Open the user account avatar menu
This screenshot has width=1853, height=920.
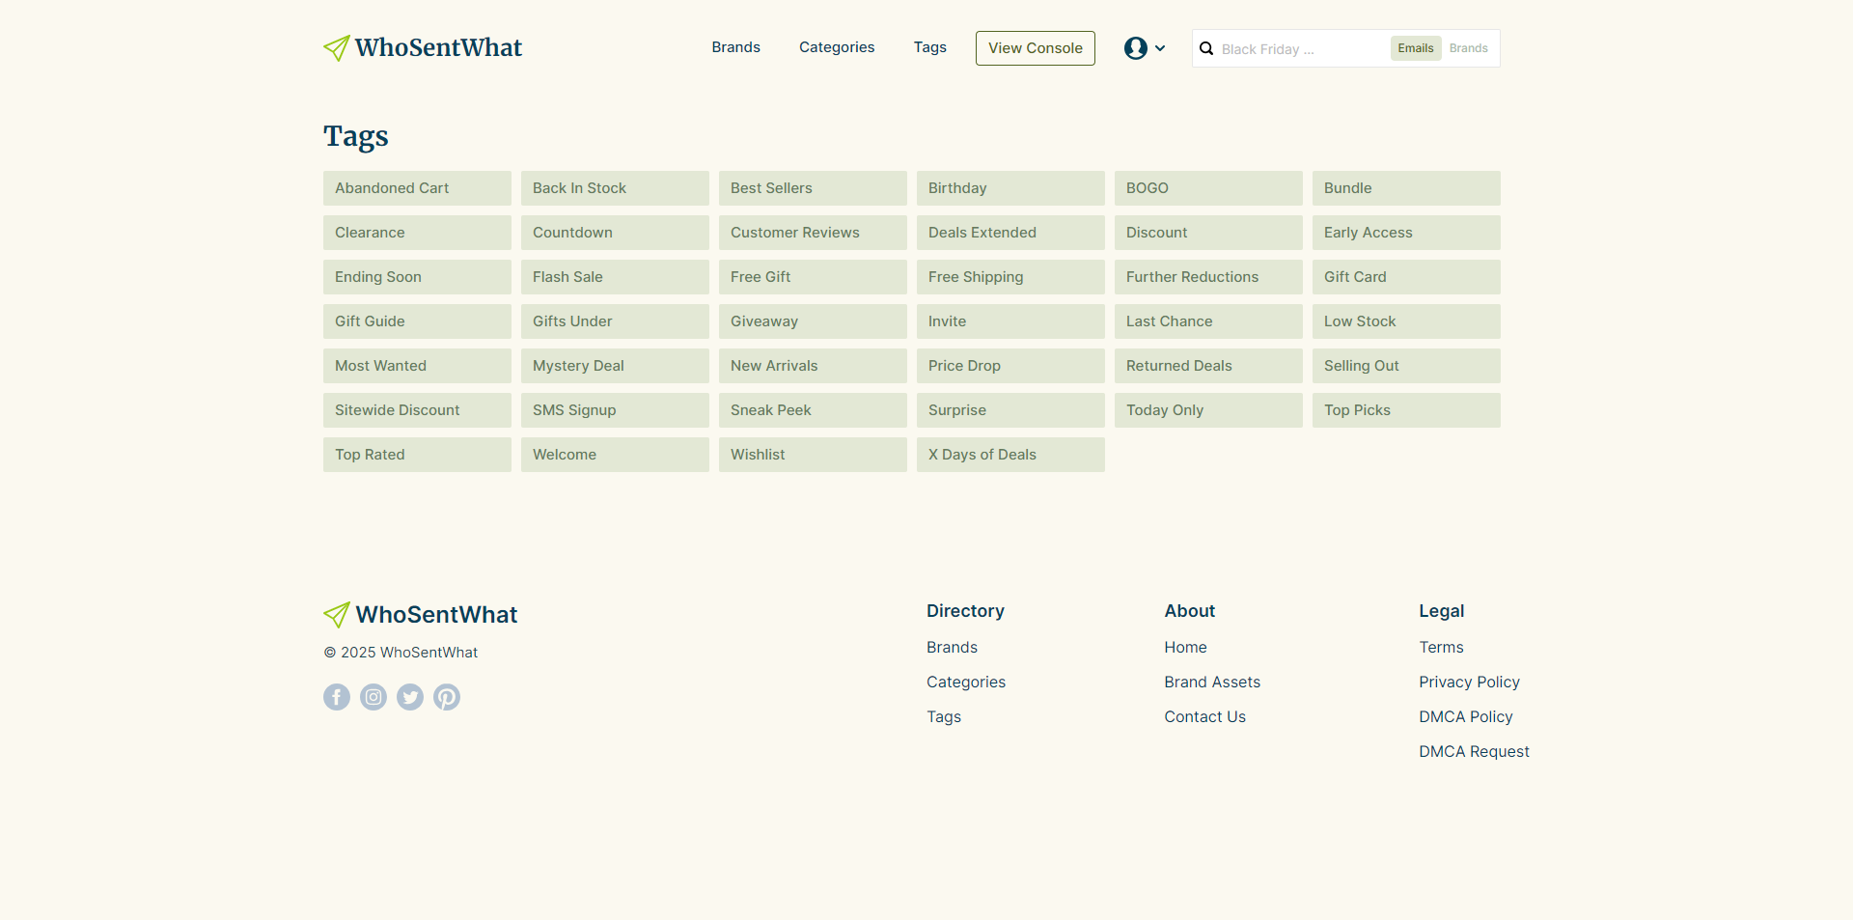coord(1144,48)
